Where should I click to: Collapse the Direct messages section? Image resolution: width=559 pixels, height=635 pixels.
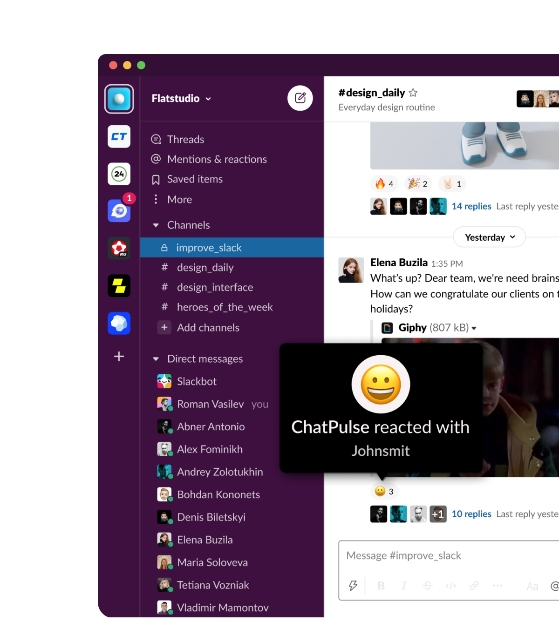tap(156, 359)
